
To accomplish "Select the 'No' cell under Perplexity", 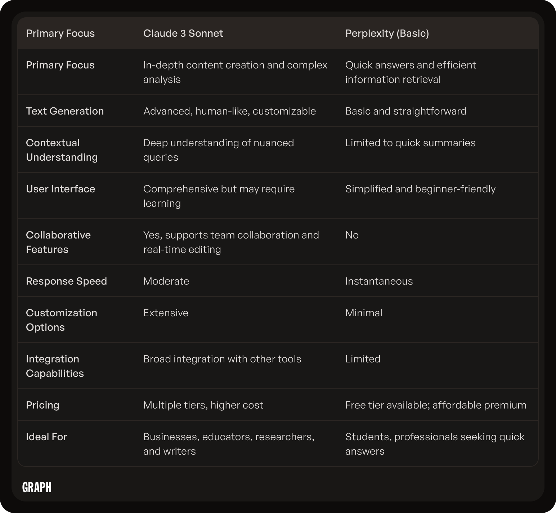I will [x=352, y=235].
